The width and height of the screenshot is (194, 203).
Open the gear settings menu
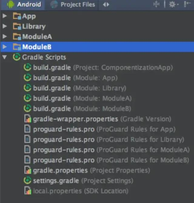173,5
